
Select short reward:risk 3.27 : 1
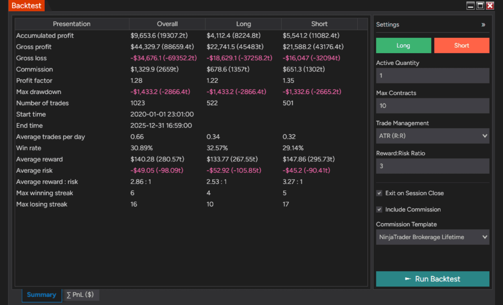point(293,182)
